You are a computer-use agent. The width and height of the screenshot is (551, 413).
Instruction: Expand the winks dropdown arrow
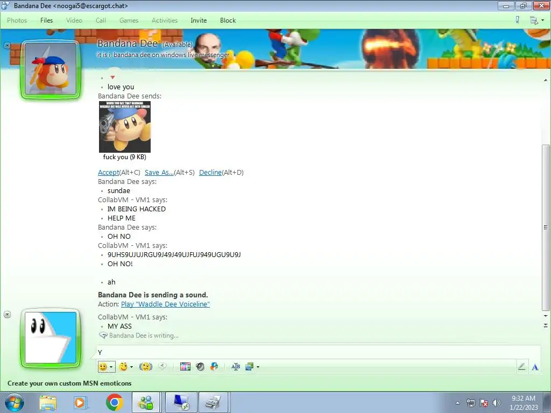(x=131, y=367)
